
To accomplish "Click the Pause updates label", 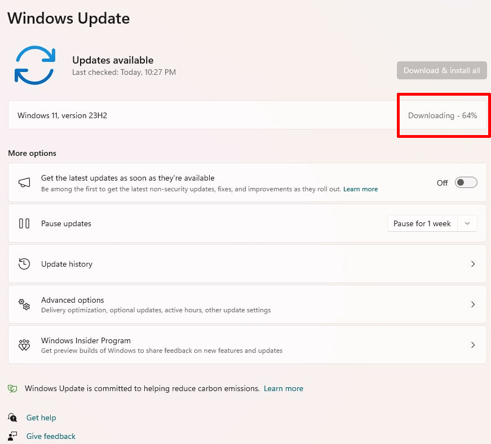I will pos(66,223).
